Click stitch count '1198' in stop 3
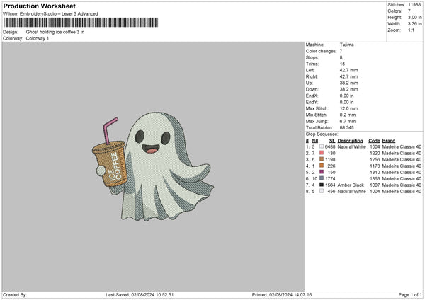Screen dimensions: 425x300 click(x=330, y=159)
